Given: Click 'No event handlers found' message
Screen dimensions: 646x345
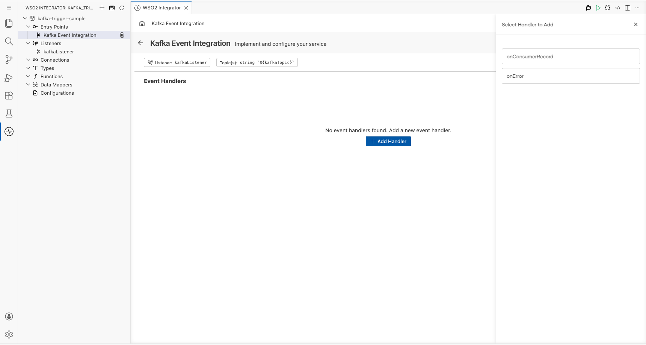Looking at the screenshot, I should click(388, 130).
